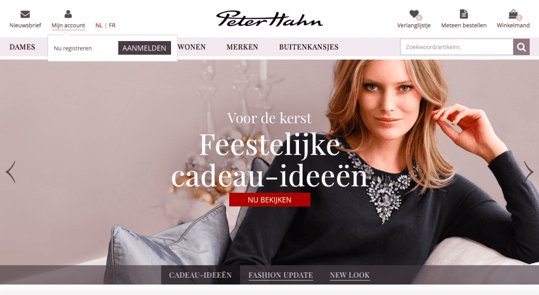Open the BUITENKANSJES menu

(308, 47)
